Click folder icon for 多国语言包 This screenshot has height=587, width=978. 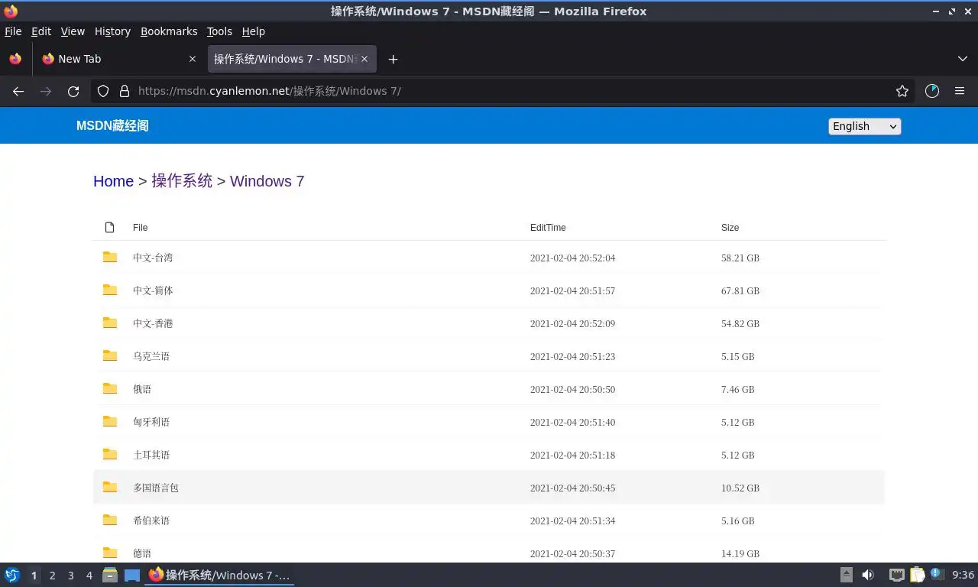(x=110, y=487)
